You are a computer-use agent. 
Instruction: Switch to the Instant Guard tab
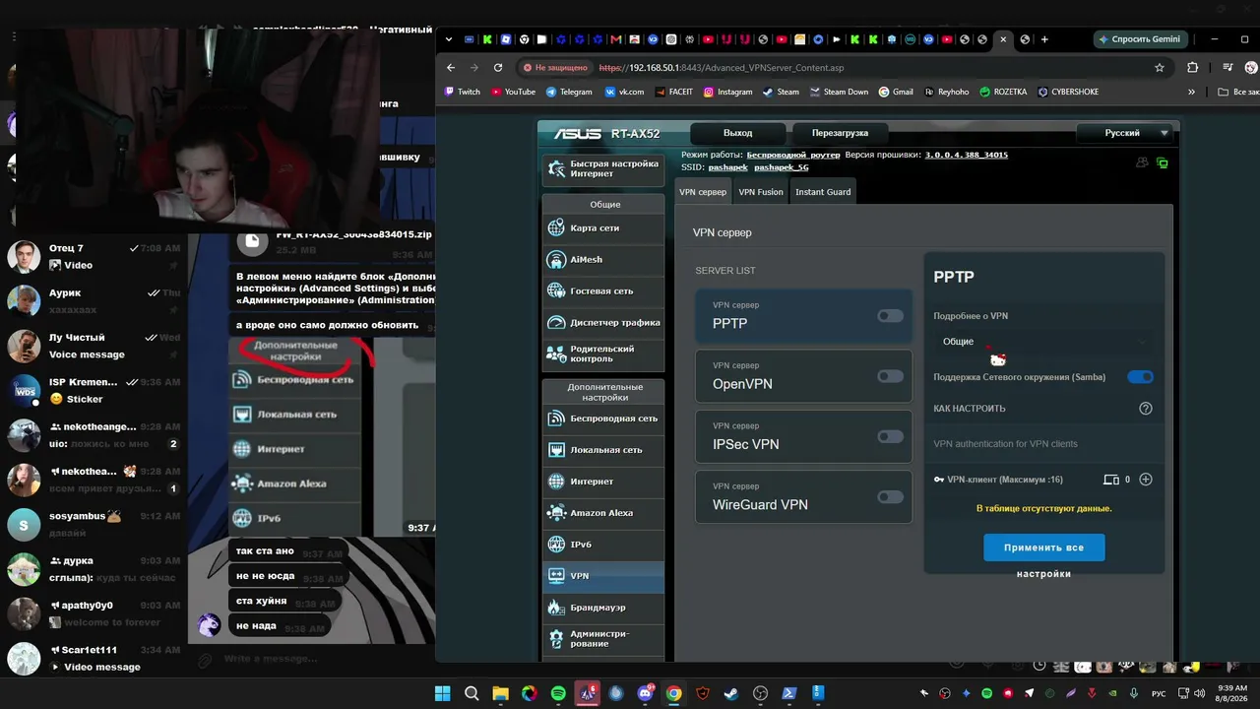[x=823, y=192]
